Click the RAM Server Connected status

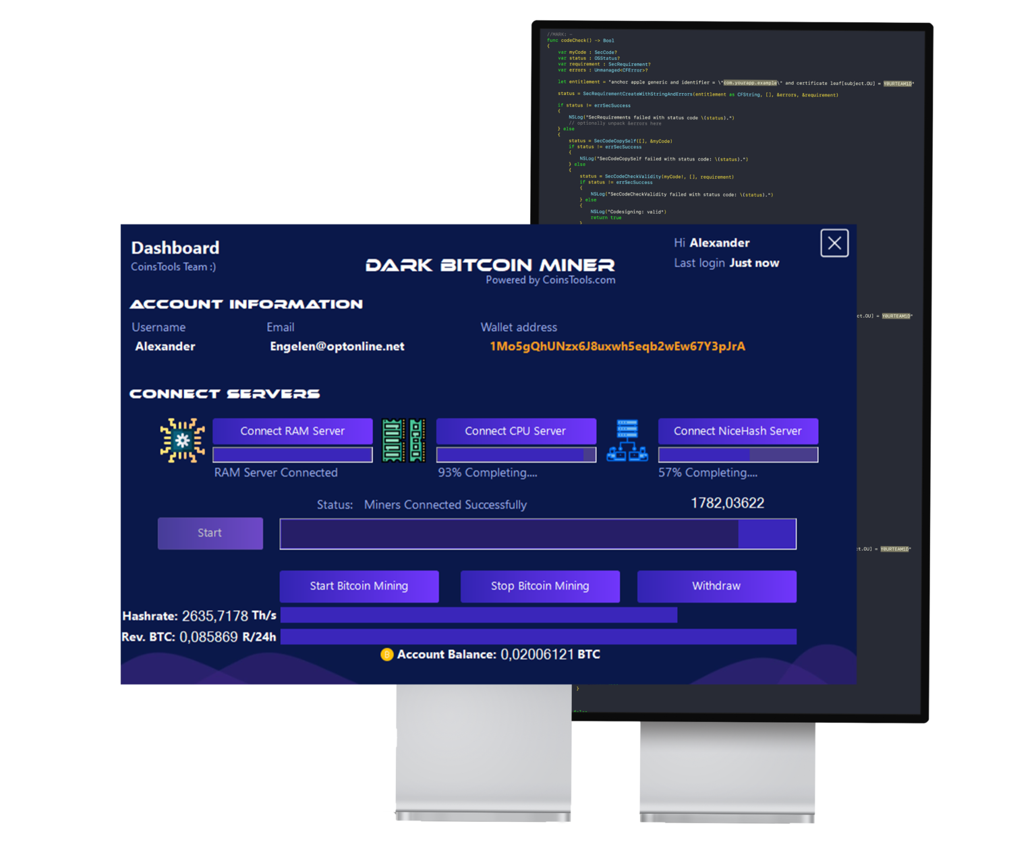pyautogui.click(x=276, y=473)
